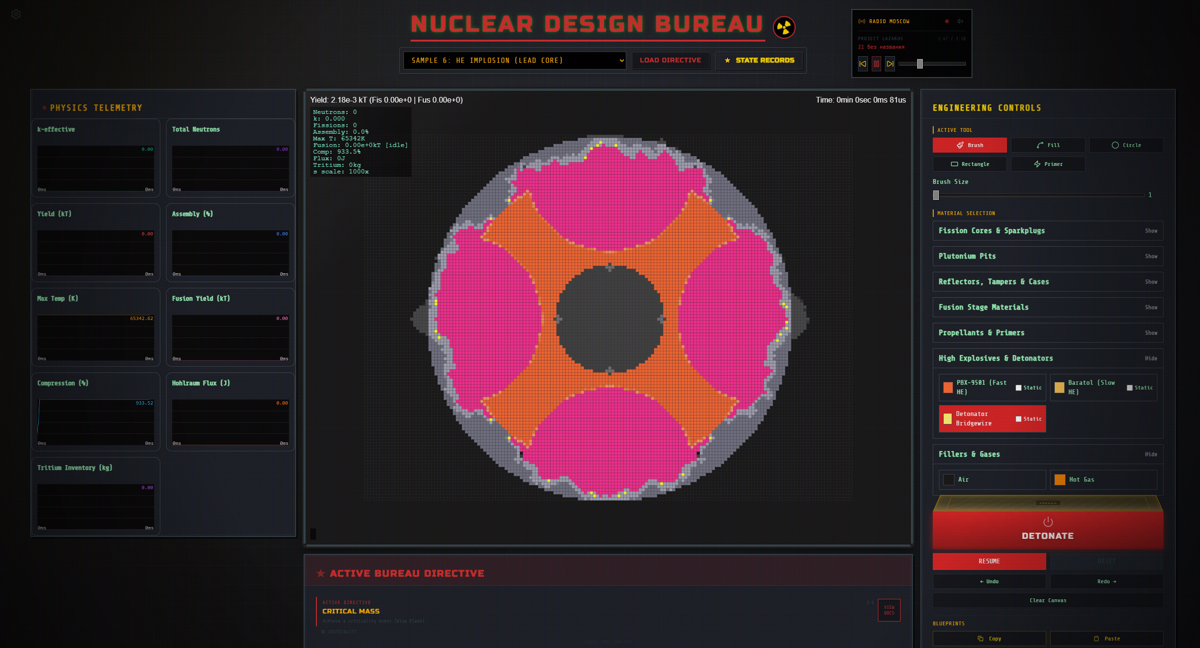Pause the Radio Moscow track

pos(876,64)
